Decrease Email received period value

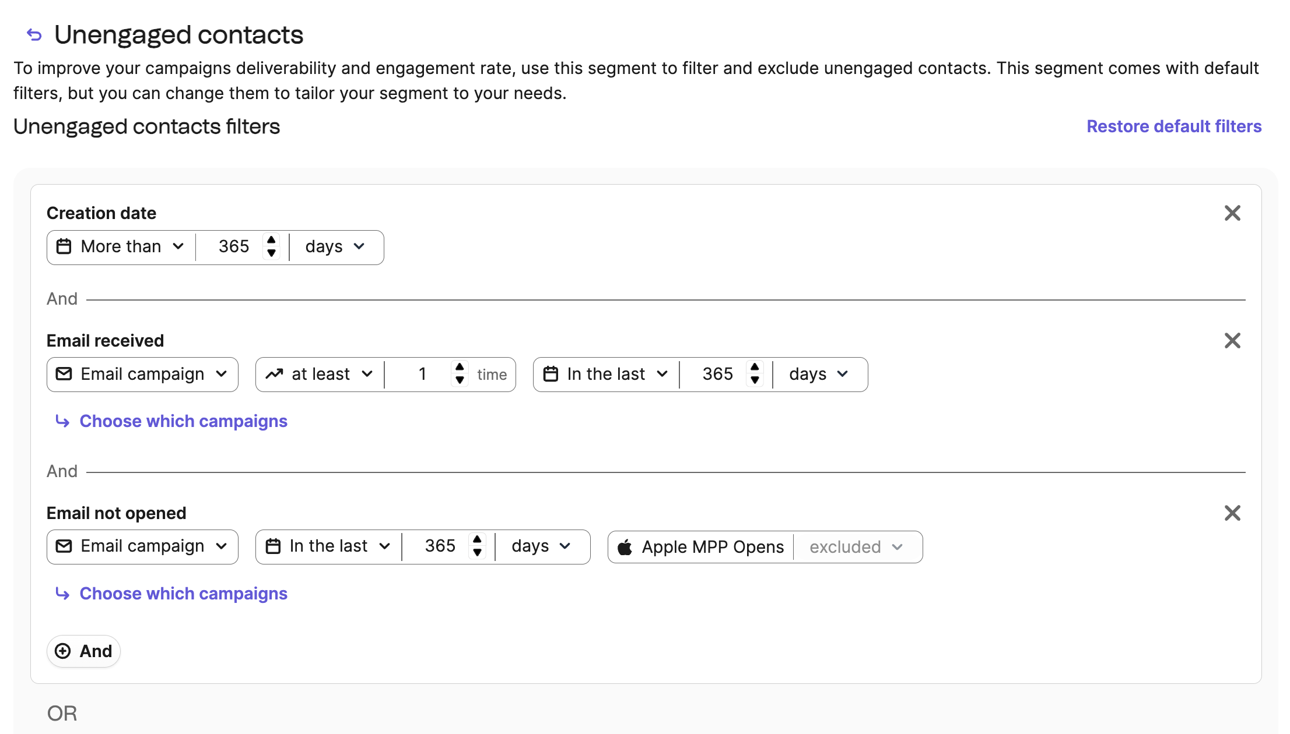[755, 381]
